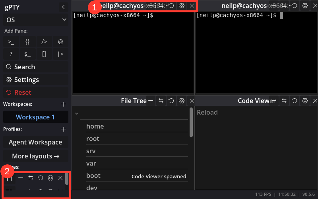Add a pane using the /> icon
This screenshot has width=318, height=199.
coord(44,42)
